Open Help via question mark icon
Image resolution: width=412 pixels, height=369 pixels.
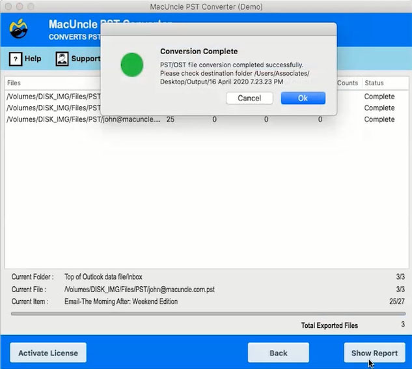click(x=16, y=59)
